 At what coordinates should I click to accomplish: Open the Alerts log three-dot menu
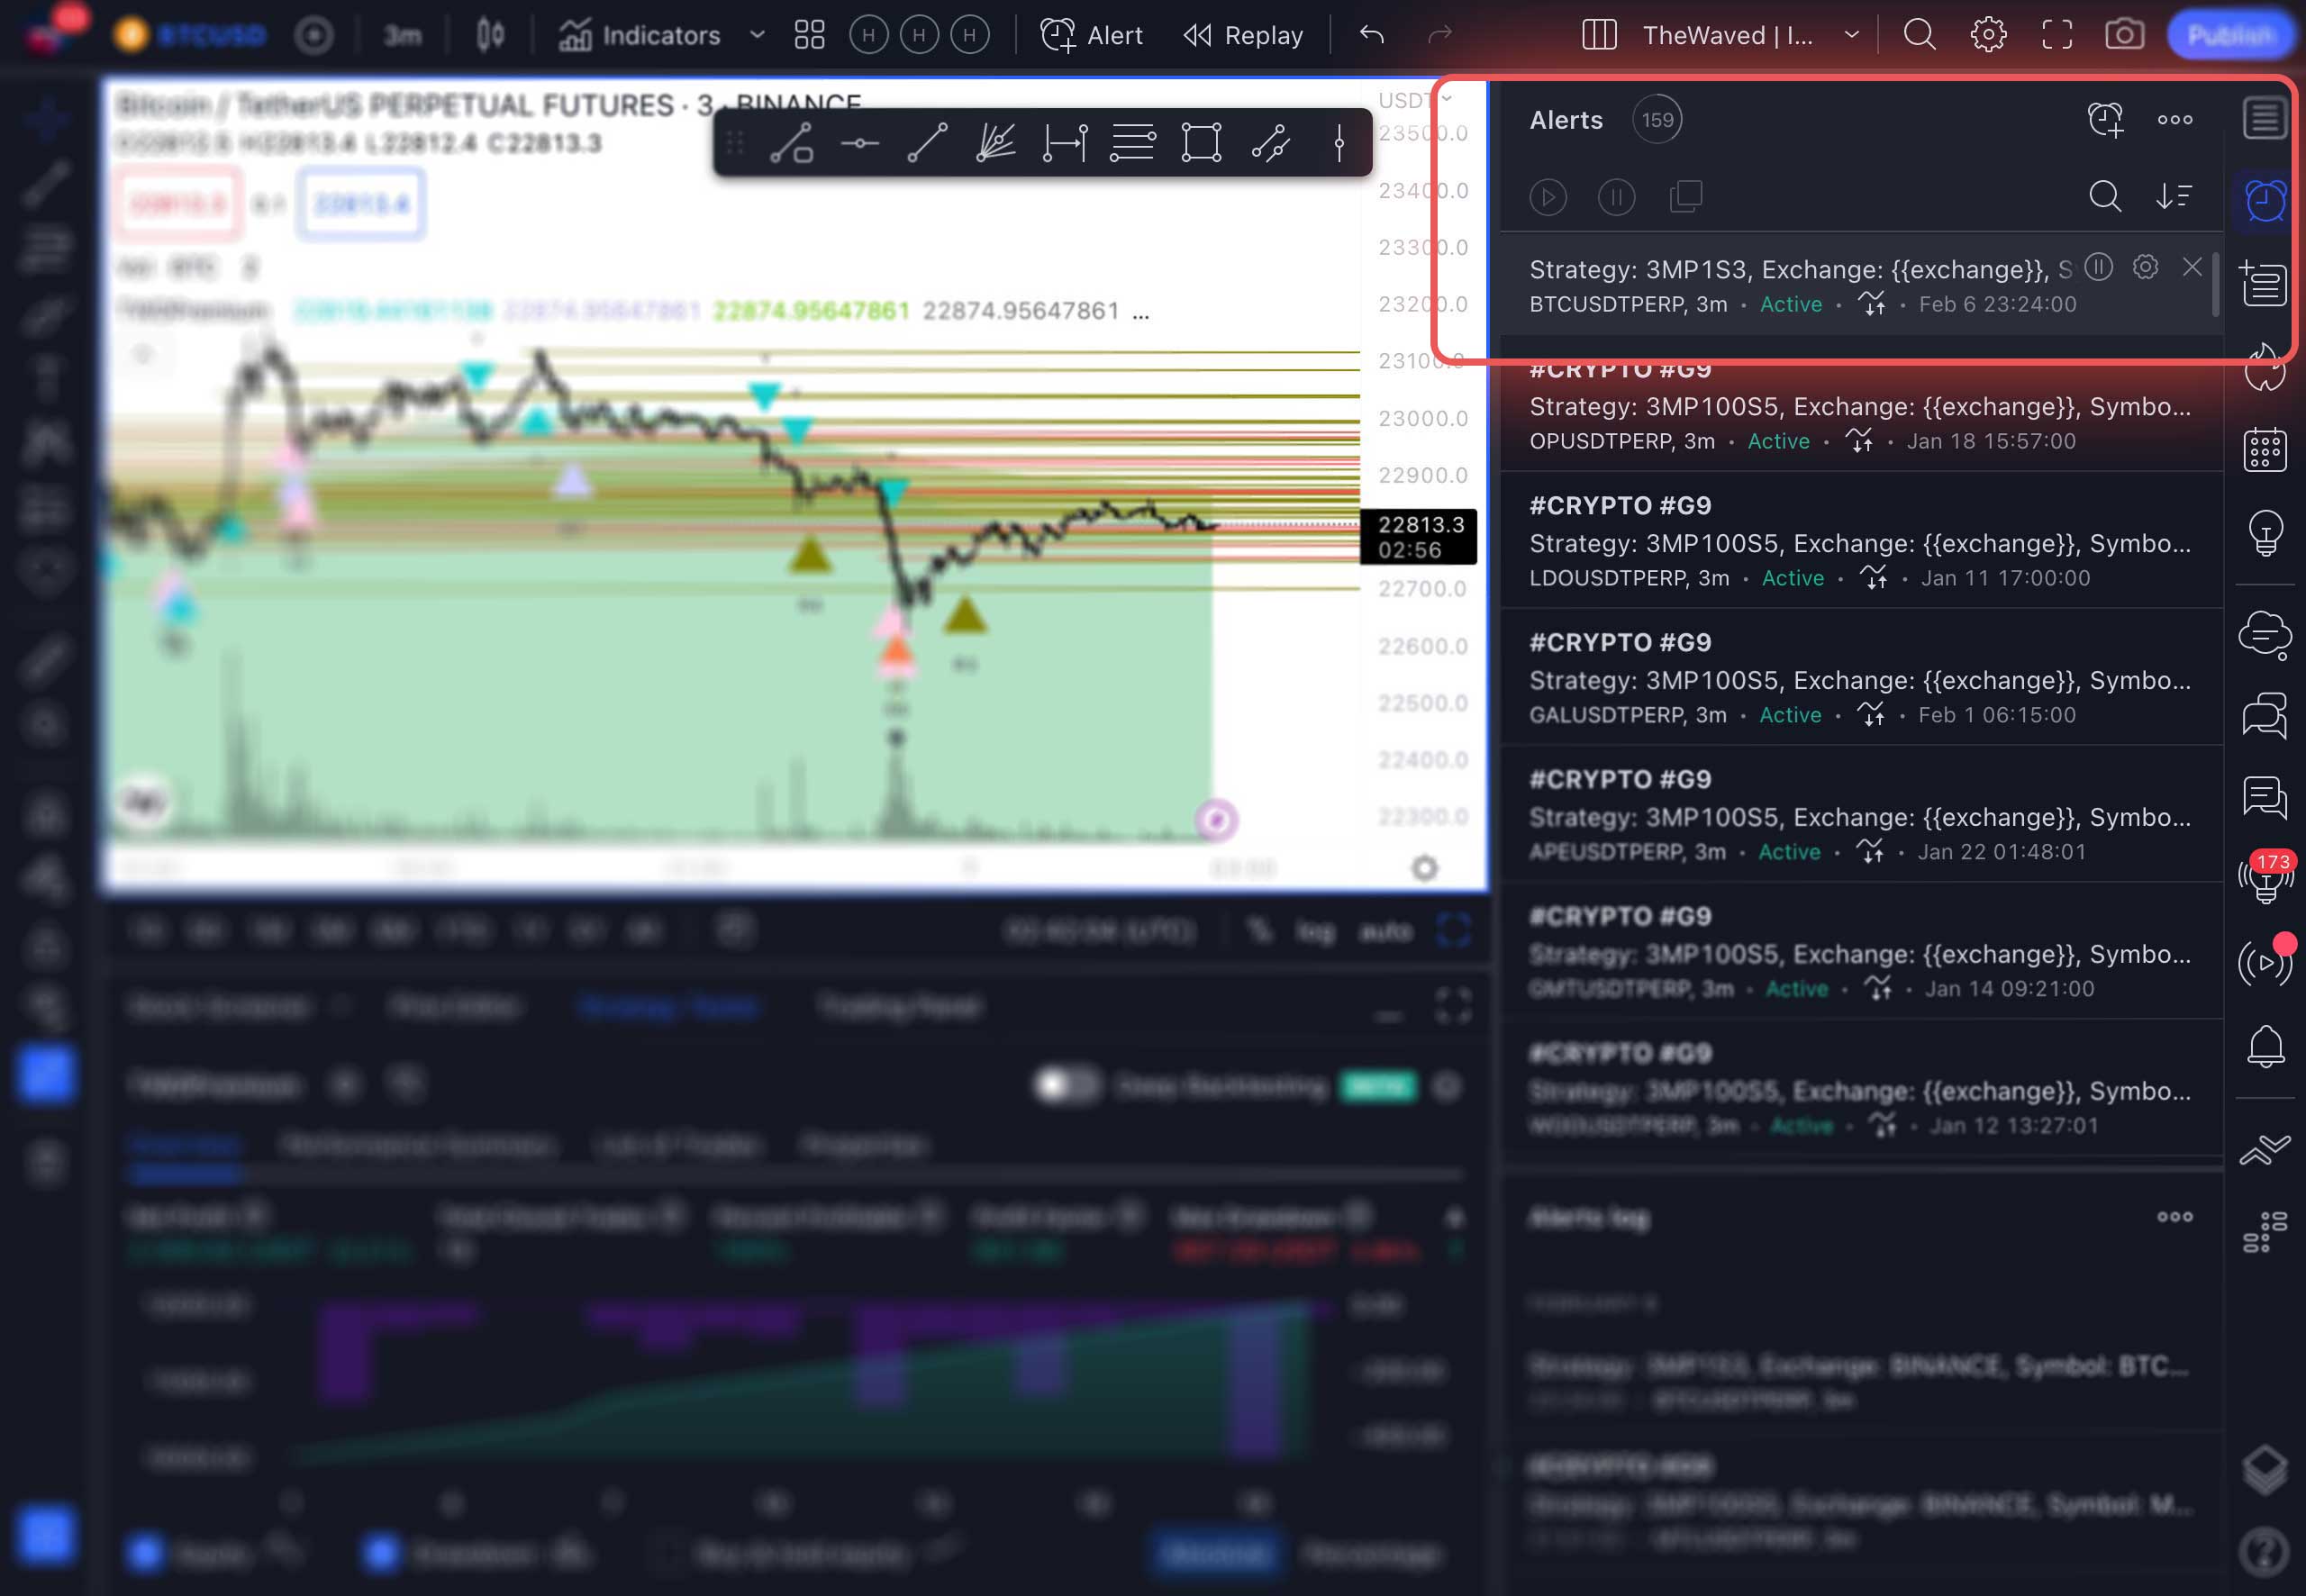[2175, 1217]
